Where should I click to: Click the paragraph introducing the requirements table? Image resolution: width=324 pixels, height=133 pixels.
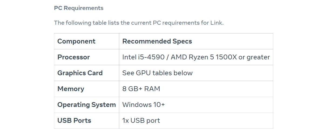(139, 23)
